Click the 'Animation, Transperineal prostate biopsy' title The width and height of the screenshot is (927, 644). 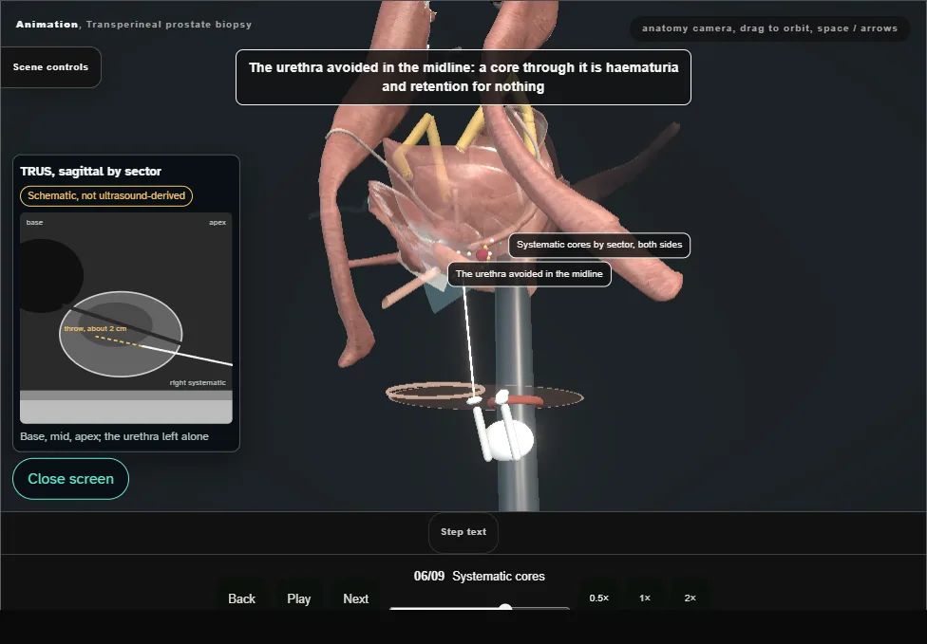[134, 25]
